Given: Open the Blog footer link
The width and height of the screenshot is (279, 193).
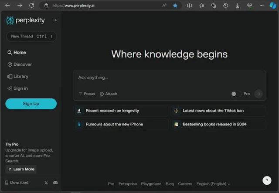Looking at the screenshot, I should 170,184.
